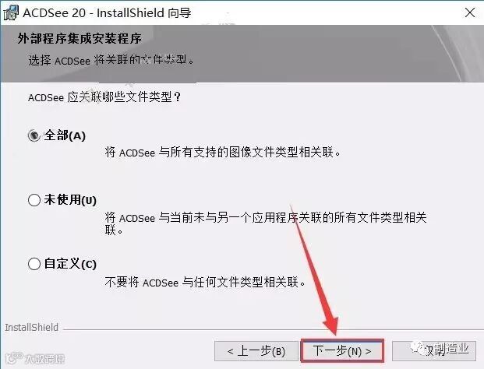Viewport: 484px width, 369px height.
Task: Click the 未使用(U) option label text
Action: [70, 200]
